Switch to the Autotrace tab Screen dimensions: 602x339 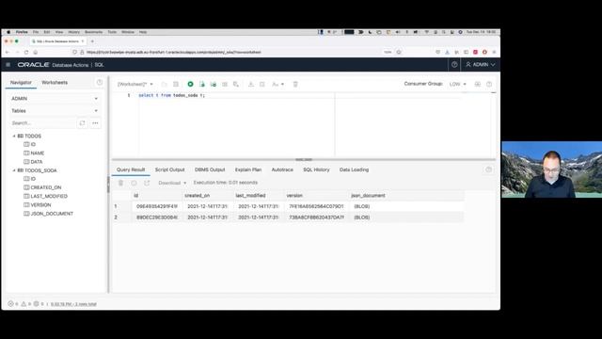pyautogui.click(x=282, y=169)
